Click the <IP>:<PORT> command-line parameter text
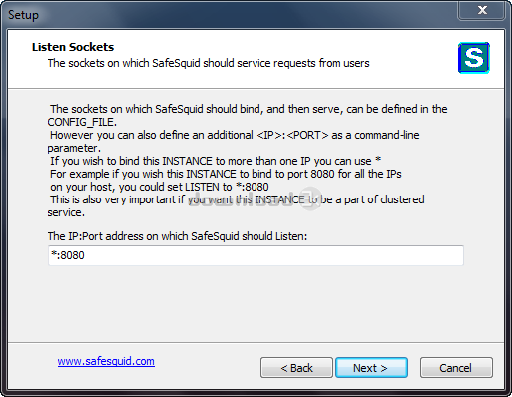512x397 pixels. tap(292, 135)
